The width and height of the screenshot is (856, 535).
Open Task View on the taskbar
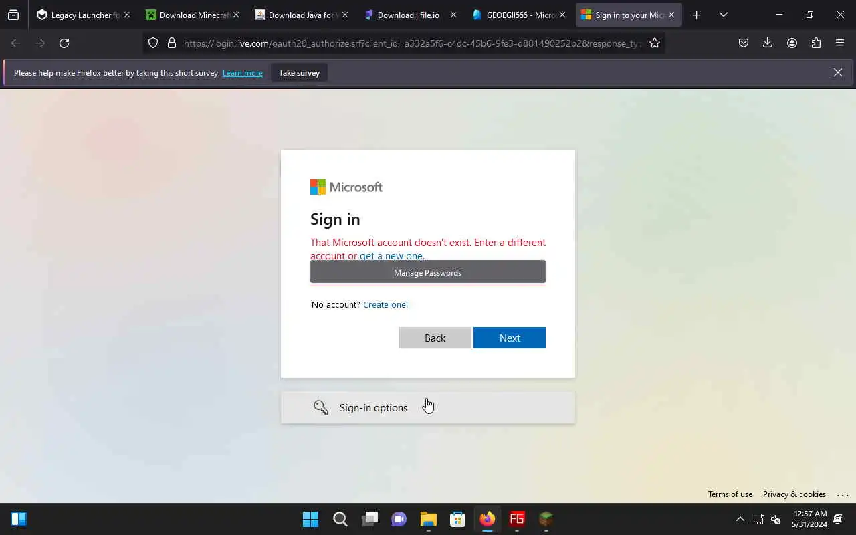click(x=370, y=519)
